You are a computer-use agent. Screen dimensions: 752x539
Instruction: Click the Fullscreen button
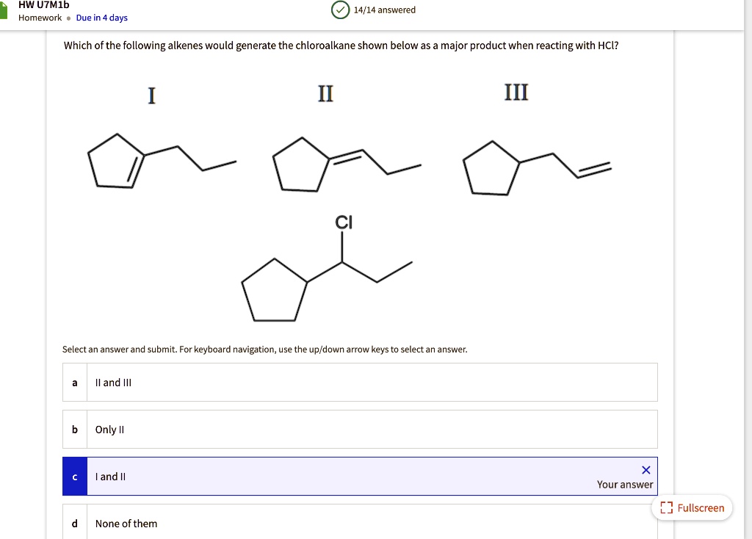[x=691, y=507]
